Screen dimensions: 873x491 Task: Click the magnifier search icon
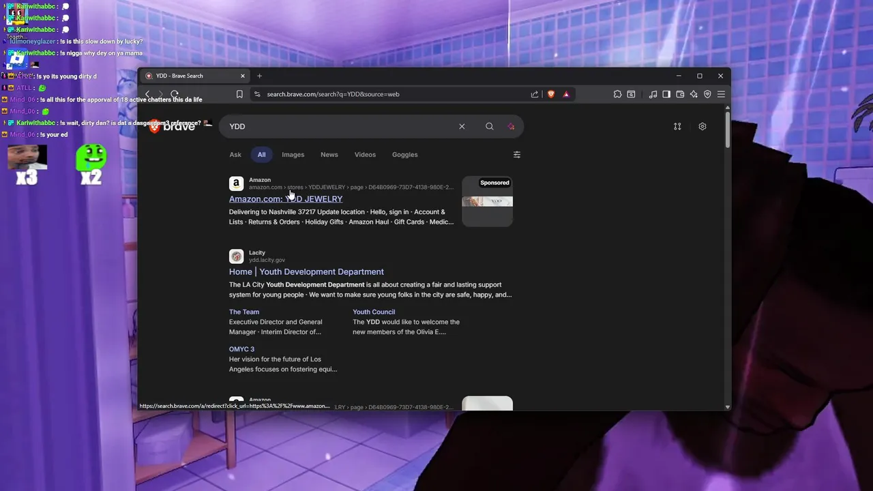[489, 126]
